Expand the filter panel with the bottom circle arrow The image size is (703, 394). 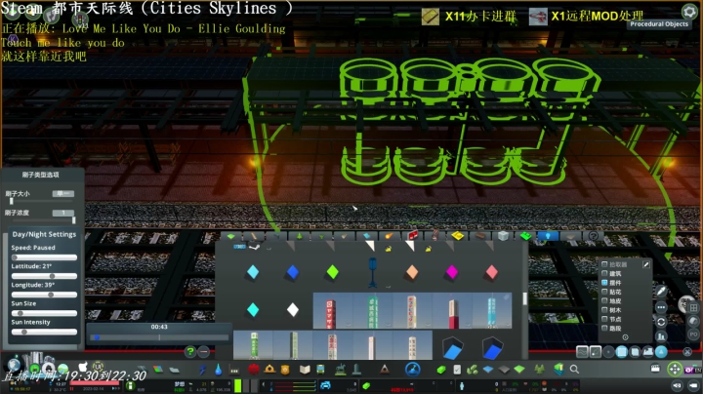(x=625, y=337)
